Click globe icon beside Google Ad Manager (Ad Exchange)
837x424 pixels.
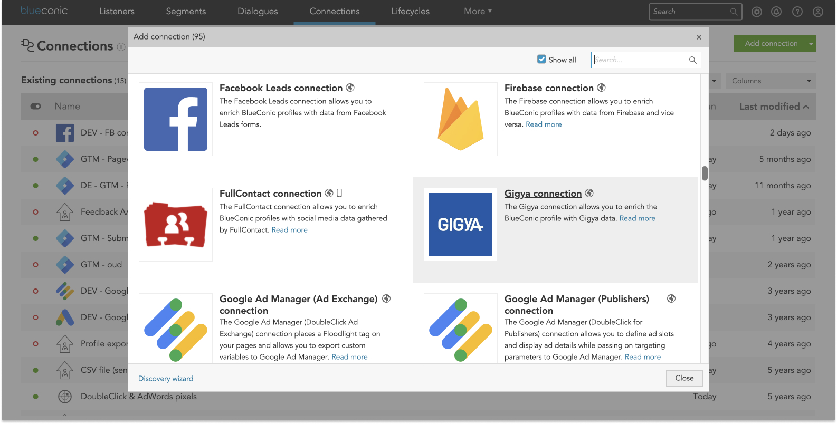(386, 298)
